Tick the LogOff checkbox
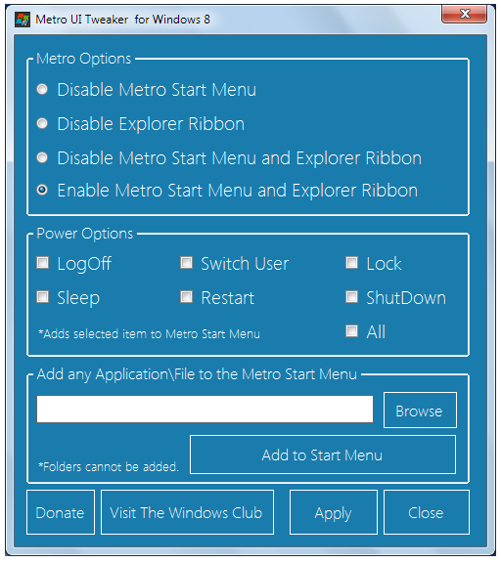 pos(43,263)
